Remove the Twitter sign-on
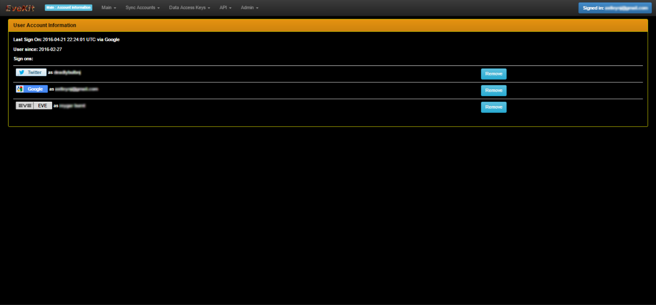Screen dimensions: 656x305 494,74
